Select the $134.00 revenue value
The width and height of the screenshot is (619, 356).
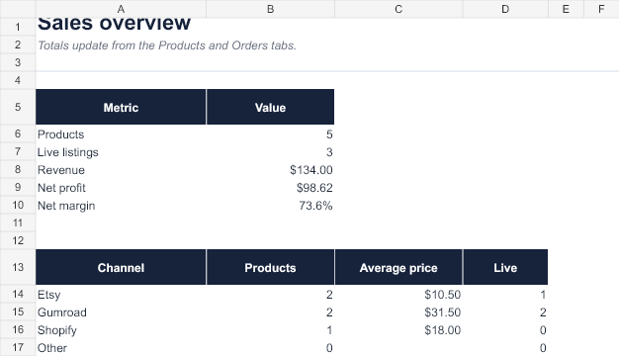(x=270, y=170)
